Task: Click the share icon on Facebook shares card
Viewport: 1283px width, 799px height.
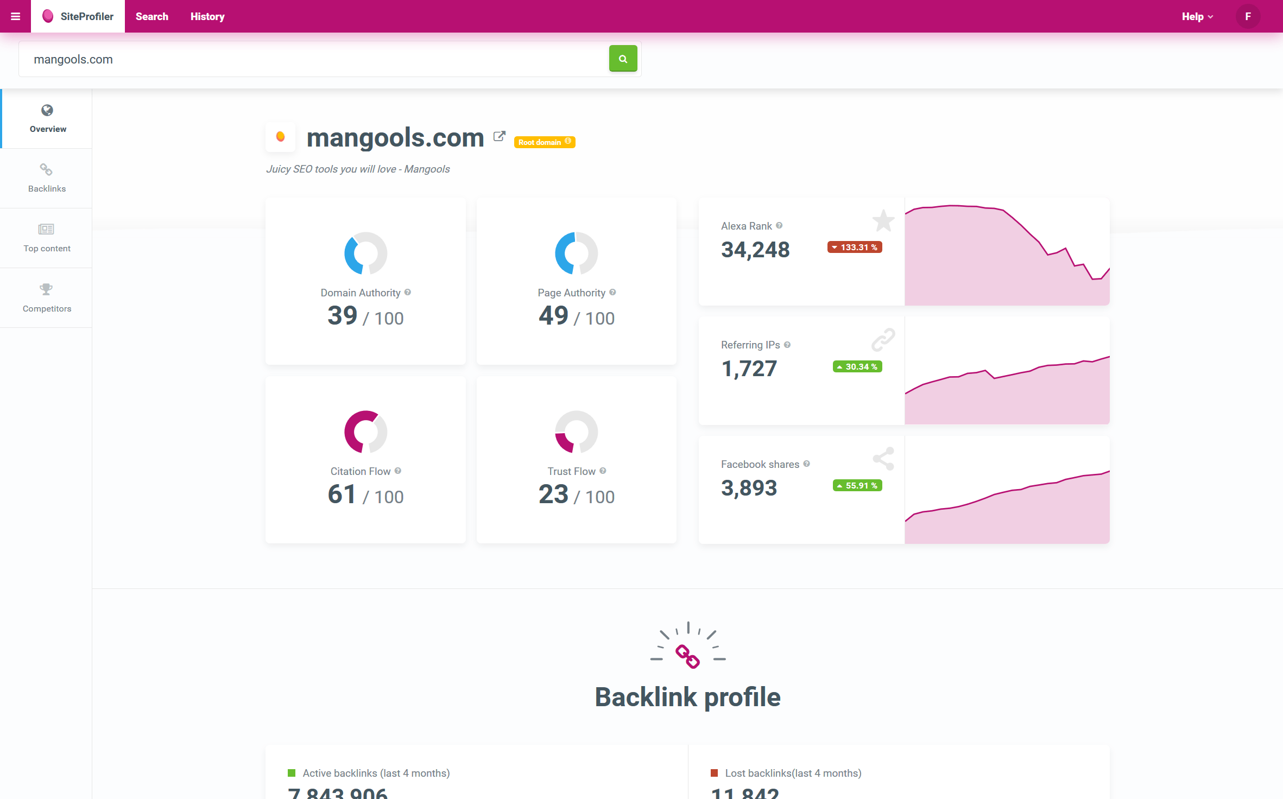Action: (883, 459)
